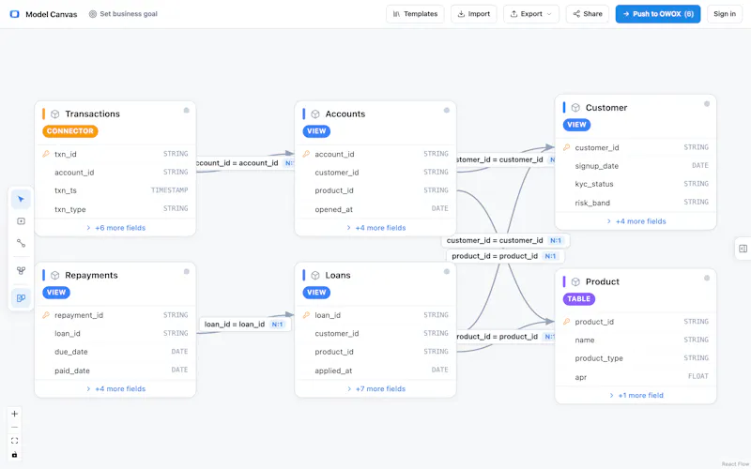This screenshot has width=751, height=469.
Task: Select the floating customer_id = customer_id N:1 label
Action: (505, 240)
